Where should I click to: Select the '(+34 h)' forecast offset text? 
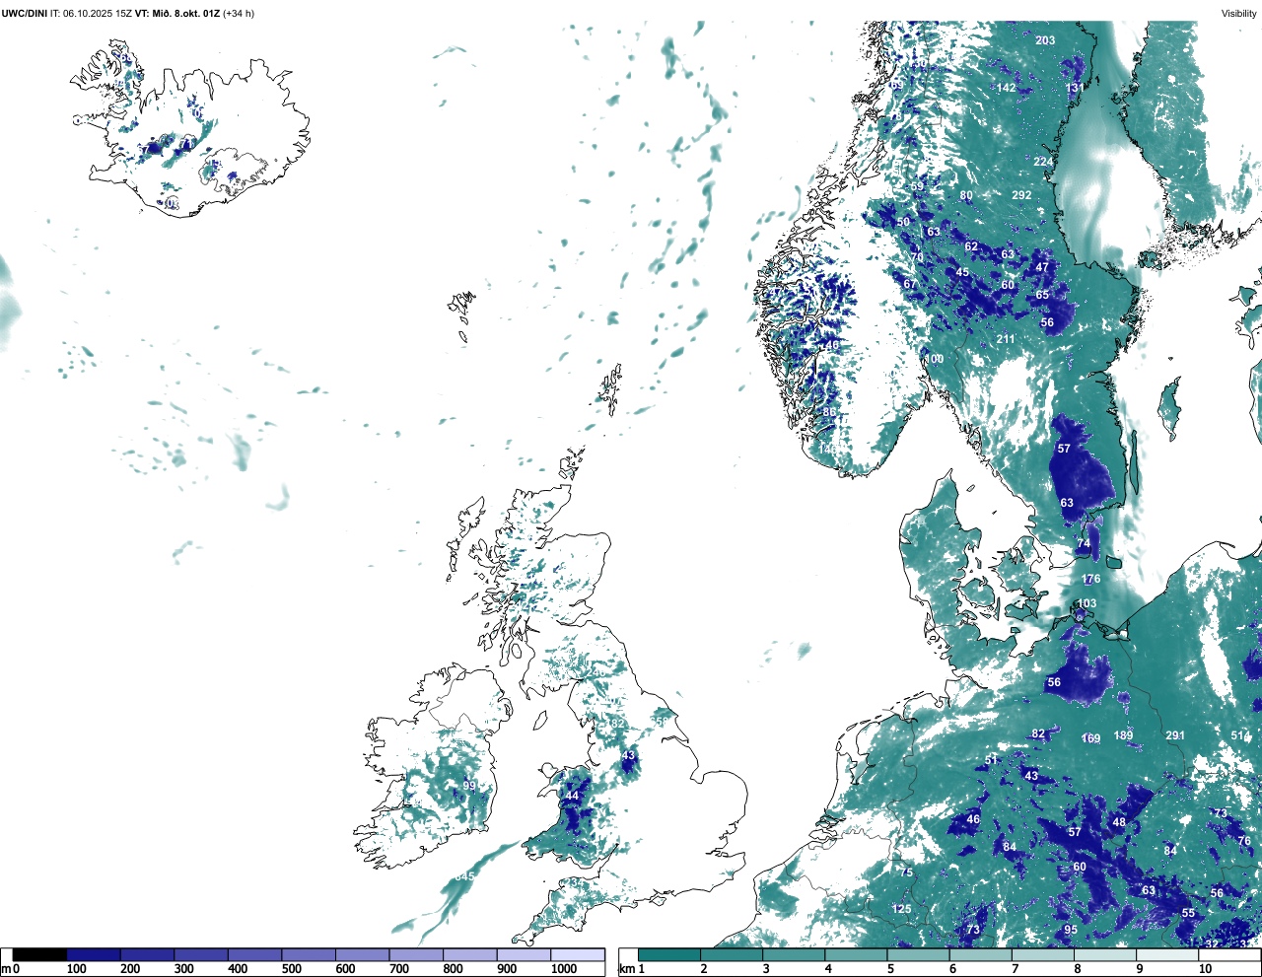coord(239,14)
